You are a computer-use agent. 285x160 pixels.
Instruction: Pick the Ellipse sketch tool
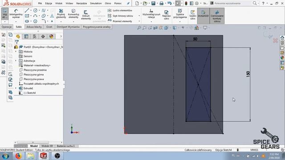pos(44,16)
